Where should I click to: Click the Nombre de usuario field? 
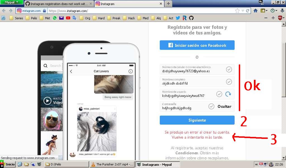(197, 94)
